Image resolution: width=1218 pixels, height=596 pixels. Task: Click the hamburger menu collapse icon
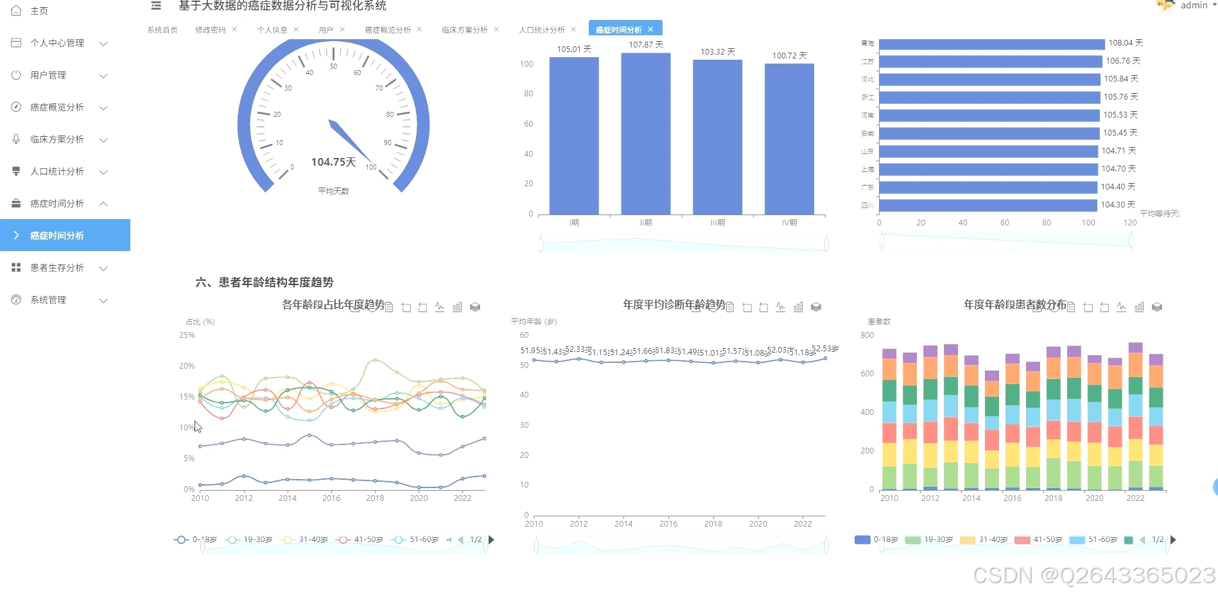tap(156, 6)
